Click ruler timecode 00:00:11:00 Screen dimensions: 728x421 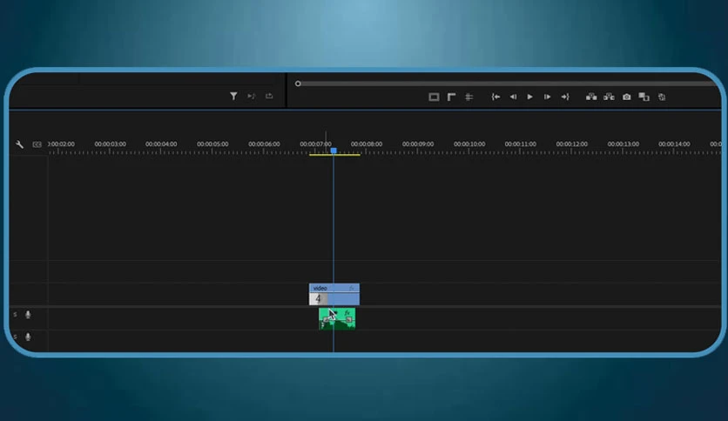coord(521,144)
